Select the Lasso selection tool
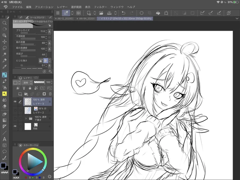This screenshot has width=240, height=180. click(5, 48)
